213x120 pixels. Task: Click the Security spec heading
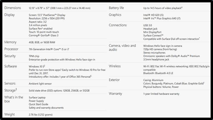point(10,56)
